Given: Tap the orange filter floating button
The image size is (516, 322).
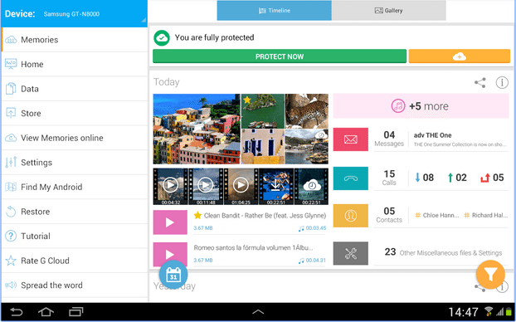Looking at the screenshot, I should coord(490,275).
